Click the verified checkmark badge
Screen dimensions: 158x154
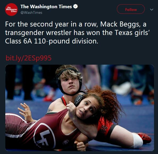[x=75, y=7]
